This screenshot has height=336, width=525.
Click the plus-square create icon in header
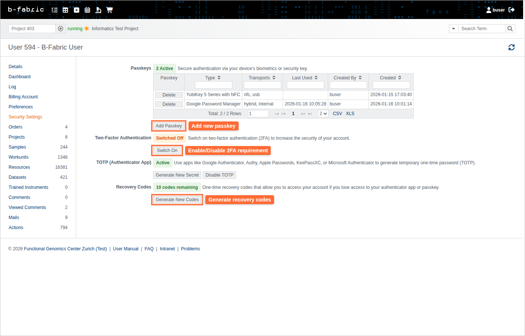77,10
